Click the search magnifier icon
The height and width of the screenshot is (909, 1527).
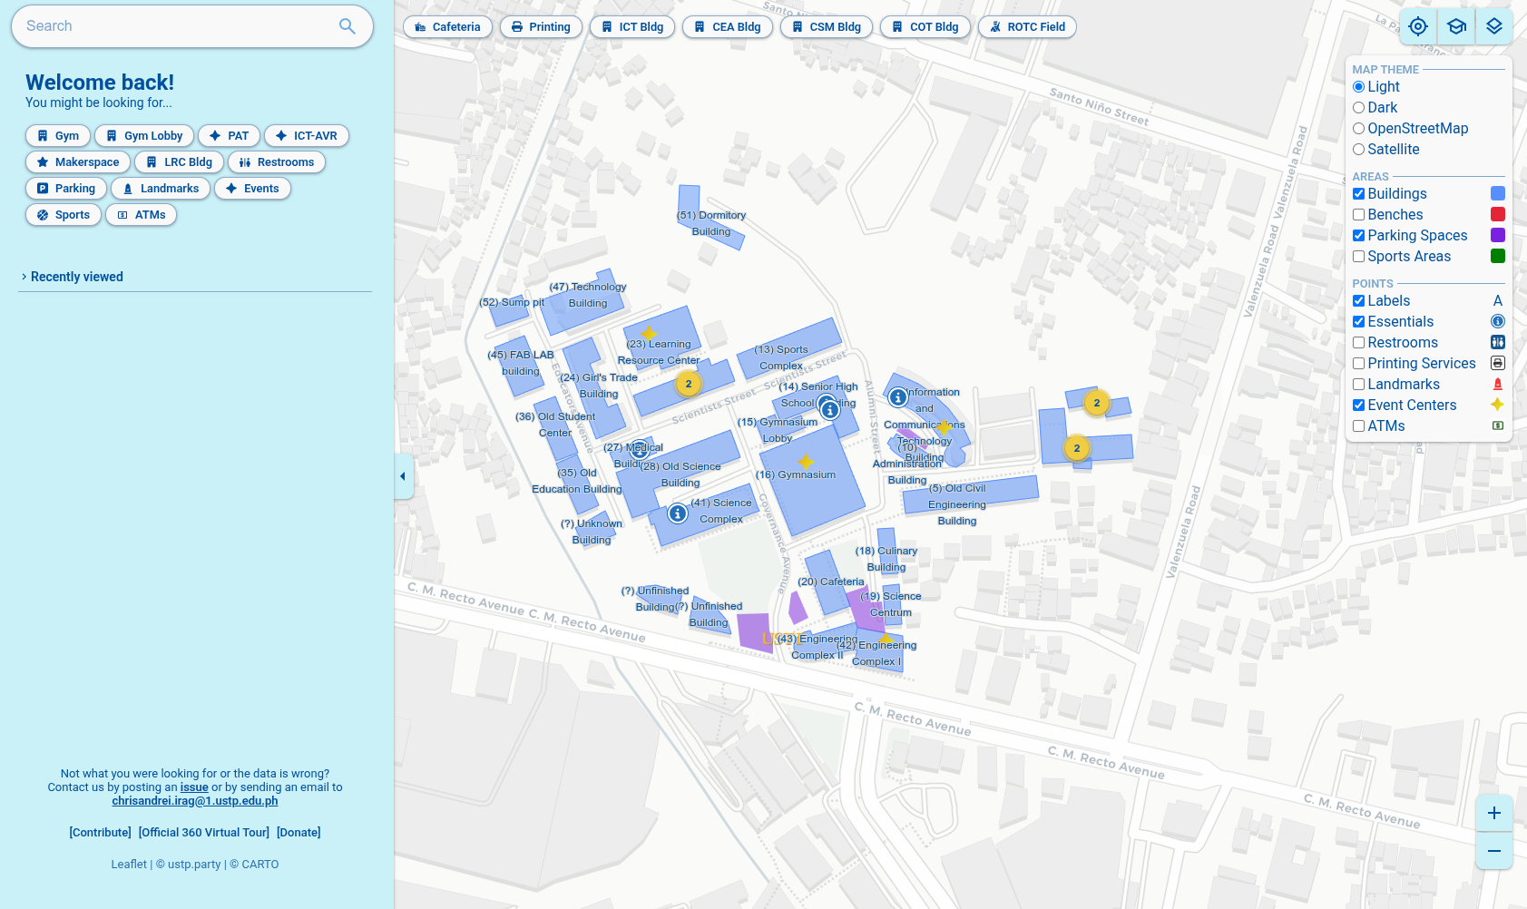coord(347,26)
